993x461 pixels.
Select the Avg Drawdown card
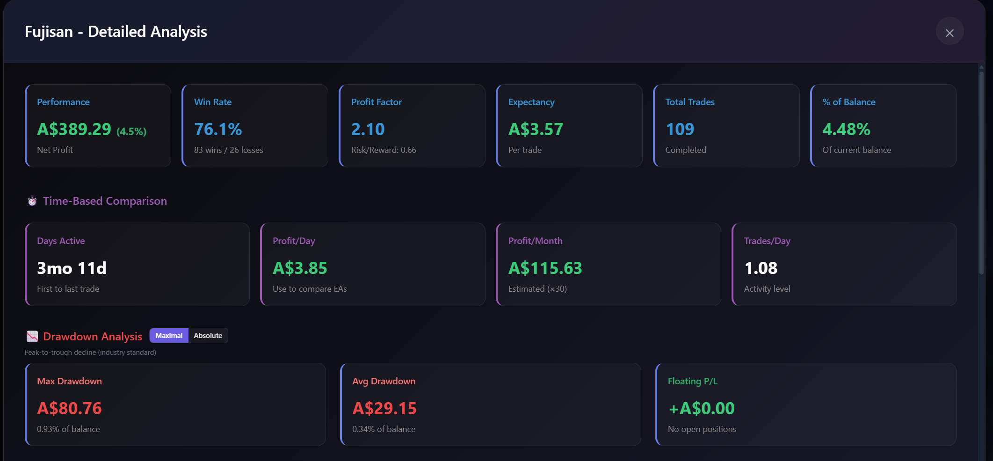[491, 404]
